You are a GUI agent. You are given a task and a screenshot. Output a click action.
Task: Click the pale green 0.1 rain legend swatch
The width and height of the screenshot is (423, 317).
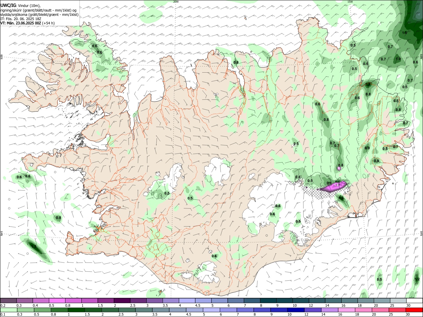coord(9,310)
